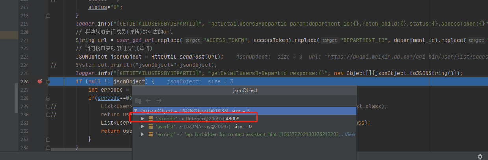Screen dimensions: 488x160
Task: Expand the "userlist" JSONArray entry
Action: click(143, 127)
